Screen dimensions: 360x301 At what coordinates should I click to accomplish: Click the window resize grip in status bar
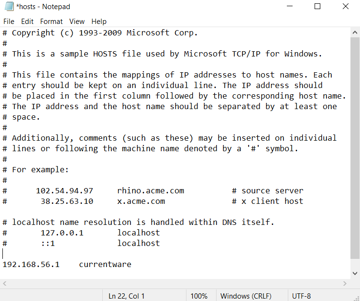click(357, 298)
